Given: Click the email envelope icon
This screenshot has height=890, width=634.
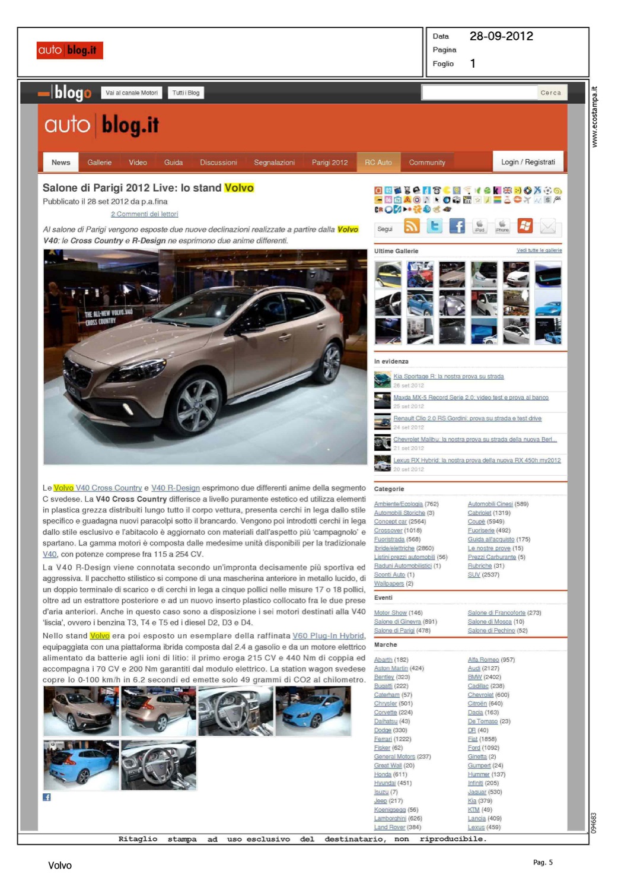Looking at the screenshot, I should tap(547, 226).
